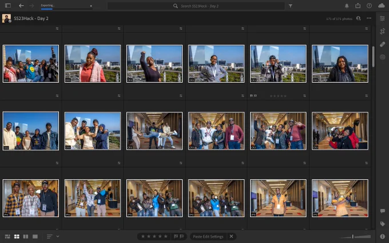
Task: Set five star rating in bottom toolbar
Action: (166, 237)
